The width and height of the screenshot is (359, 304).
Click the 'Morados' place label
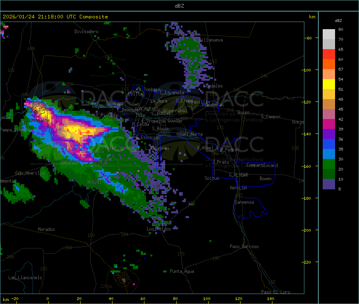[x=46, y=229]
